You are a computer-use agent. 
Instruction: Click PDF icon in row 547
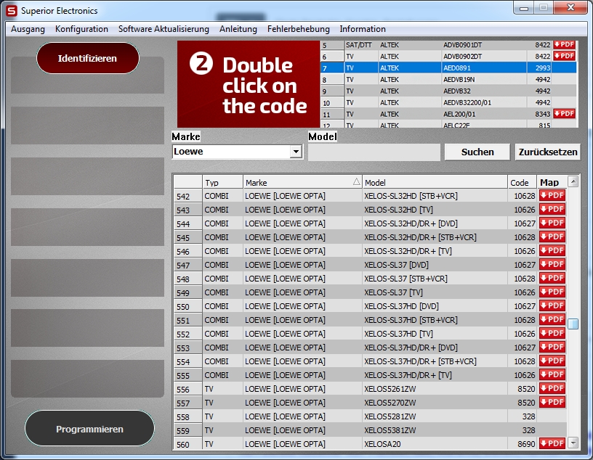pos(552,265)
